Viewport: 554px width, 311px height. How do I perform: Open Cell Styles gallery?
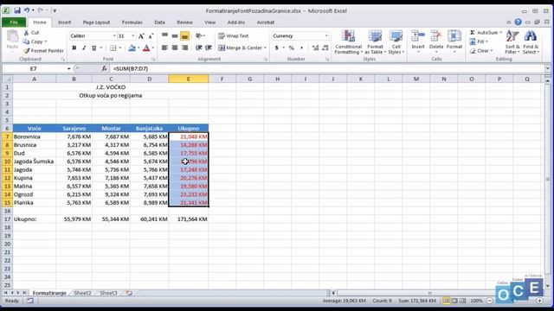[396, 42]
